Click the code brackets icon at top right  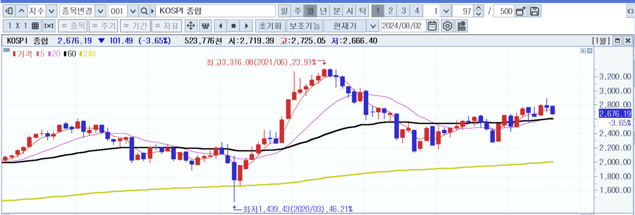630,10
